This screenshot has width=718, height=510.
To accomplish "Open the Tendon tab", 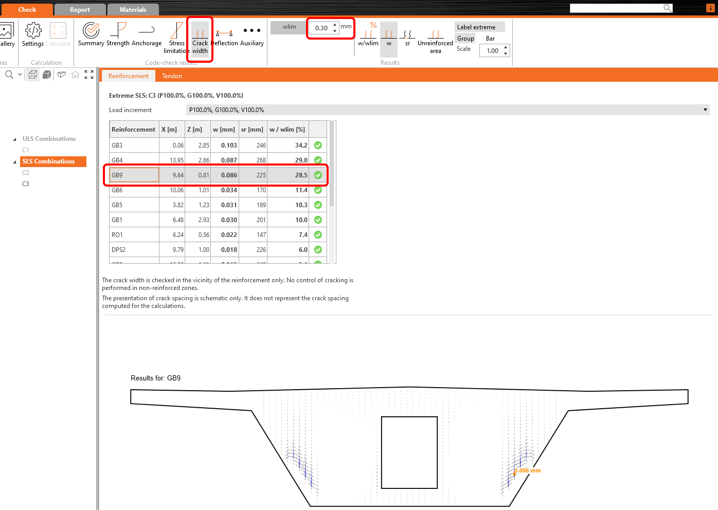I will click(x=172, y=76).
